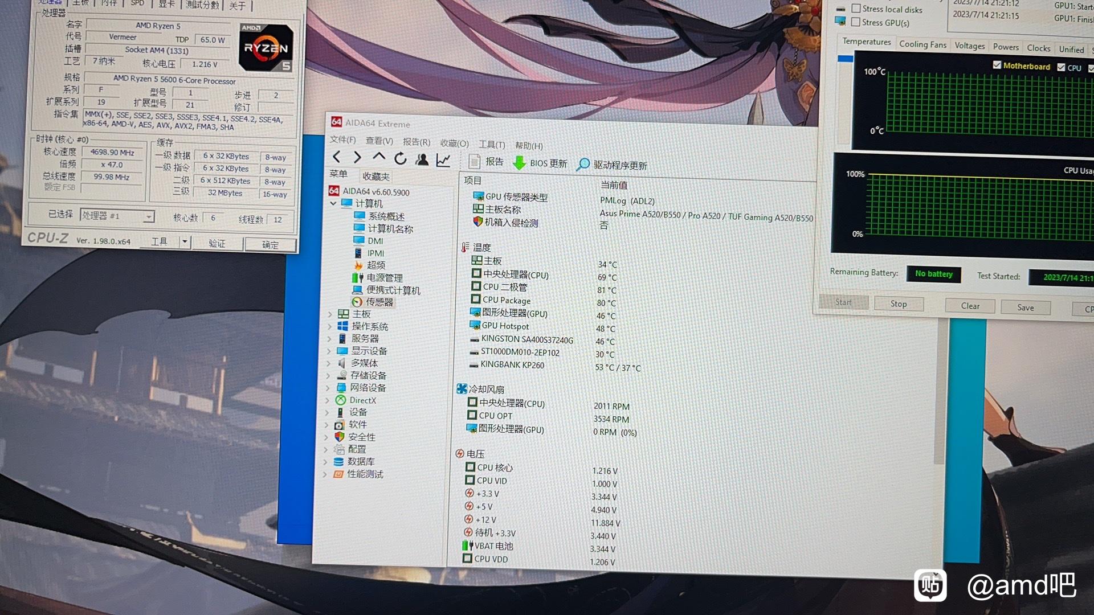Click the green BIOS update arrow icon
Image resolution: width=1094 pixels, height=615 pixels.
[x=519, y=163]
